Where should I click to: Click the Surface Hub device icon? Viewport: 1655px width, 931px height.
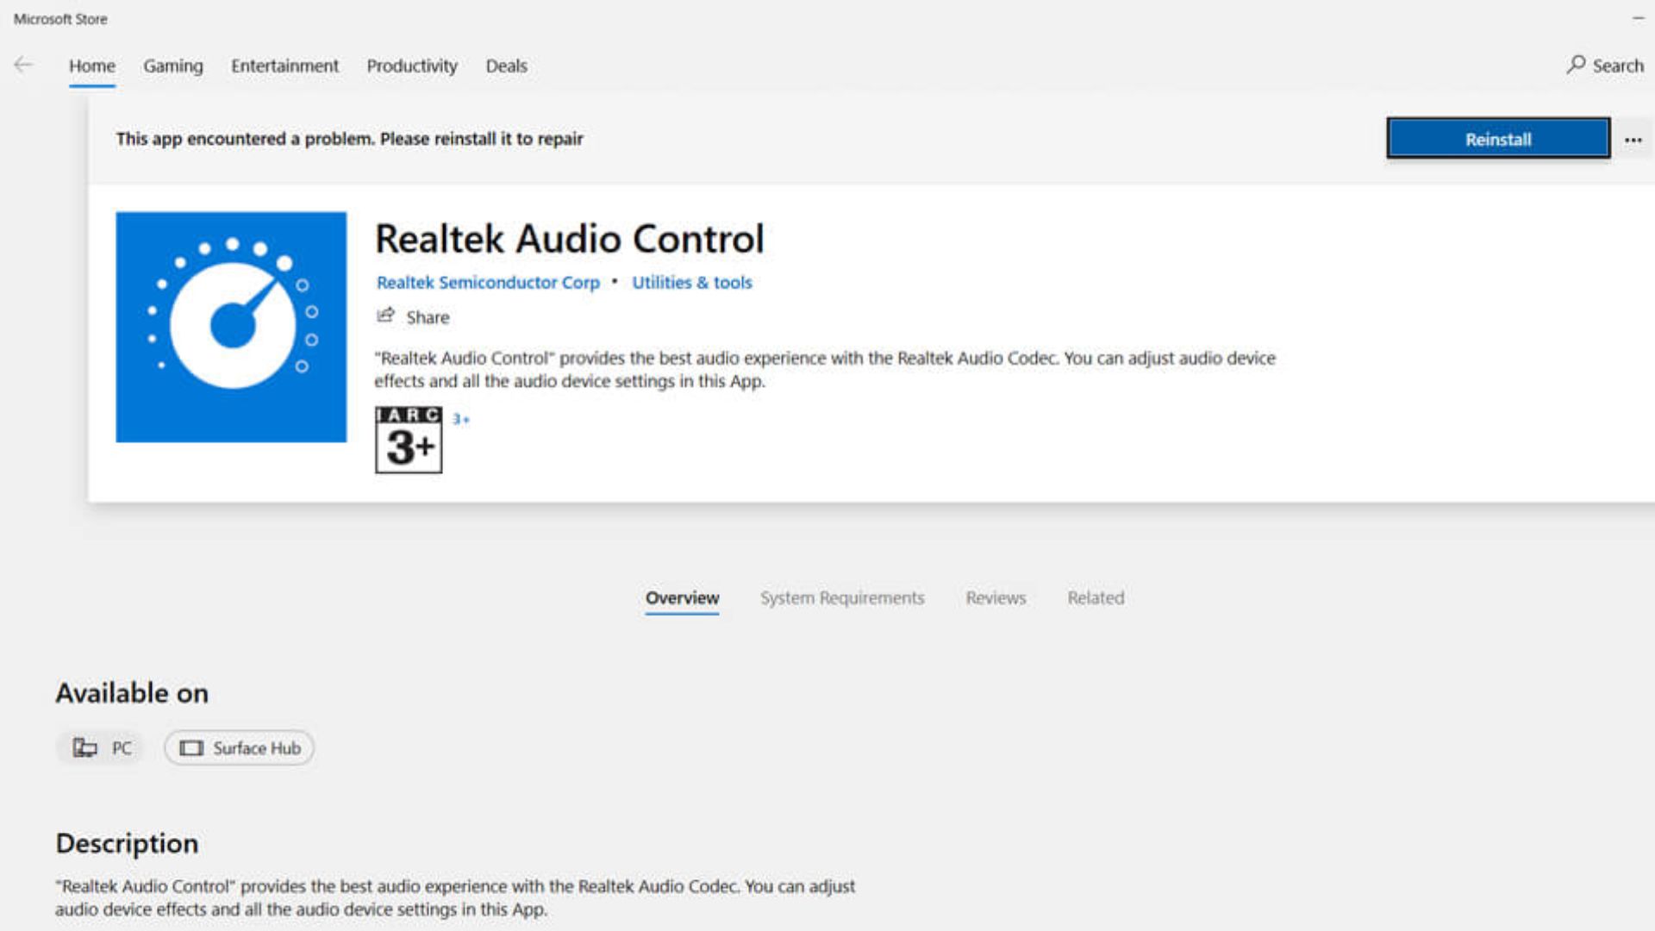tap(191, 747)
